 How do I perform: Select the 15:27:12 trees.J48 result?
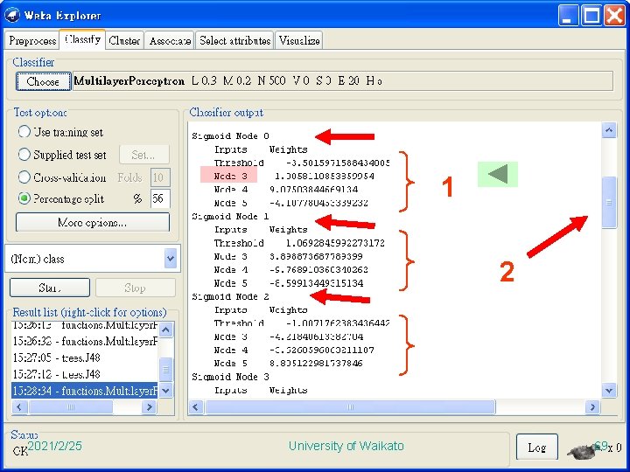pos(85,374)
